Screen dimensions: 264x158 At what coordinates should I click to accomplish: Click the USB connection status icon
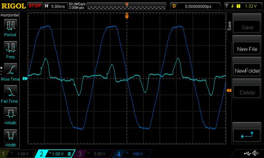(x=247, y=153)
